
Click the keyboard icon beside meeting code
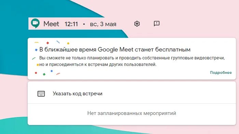tap(41, 94)
